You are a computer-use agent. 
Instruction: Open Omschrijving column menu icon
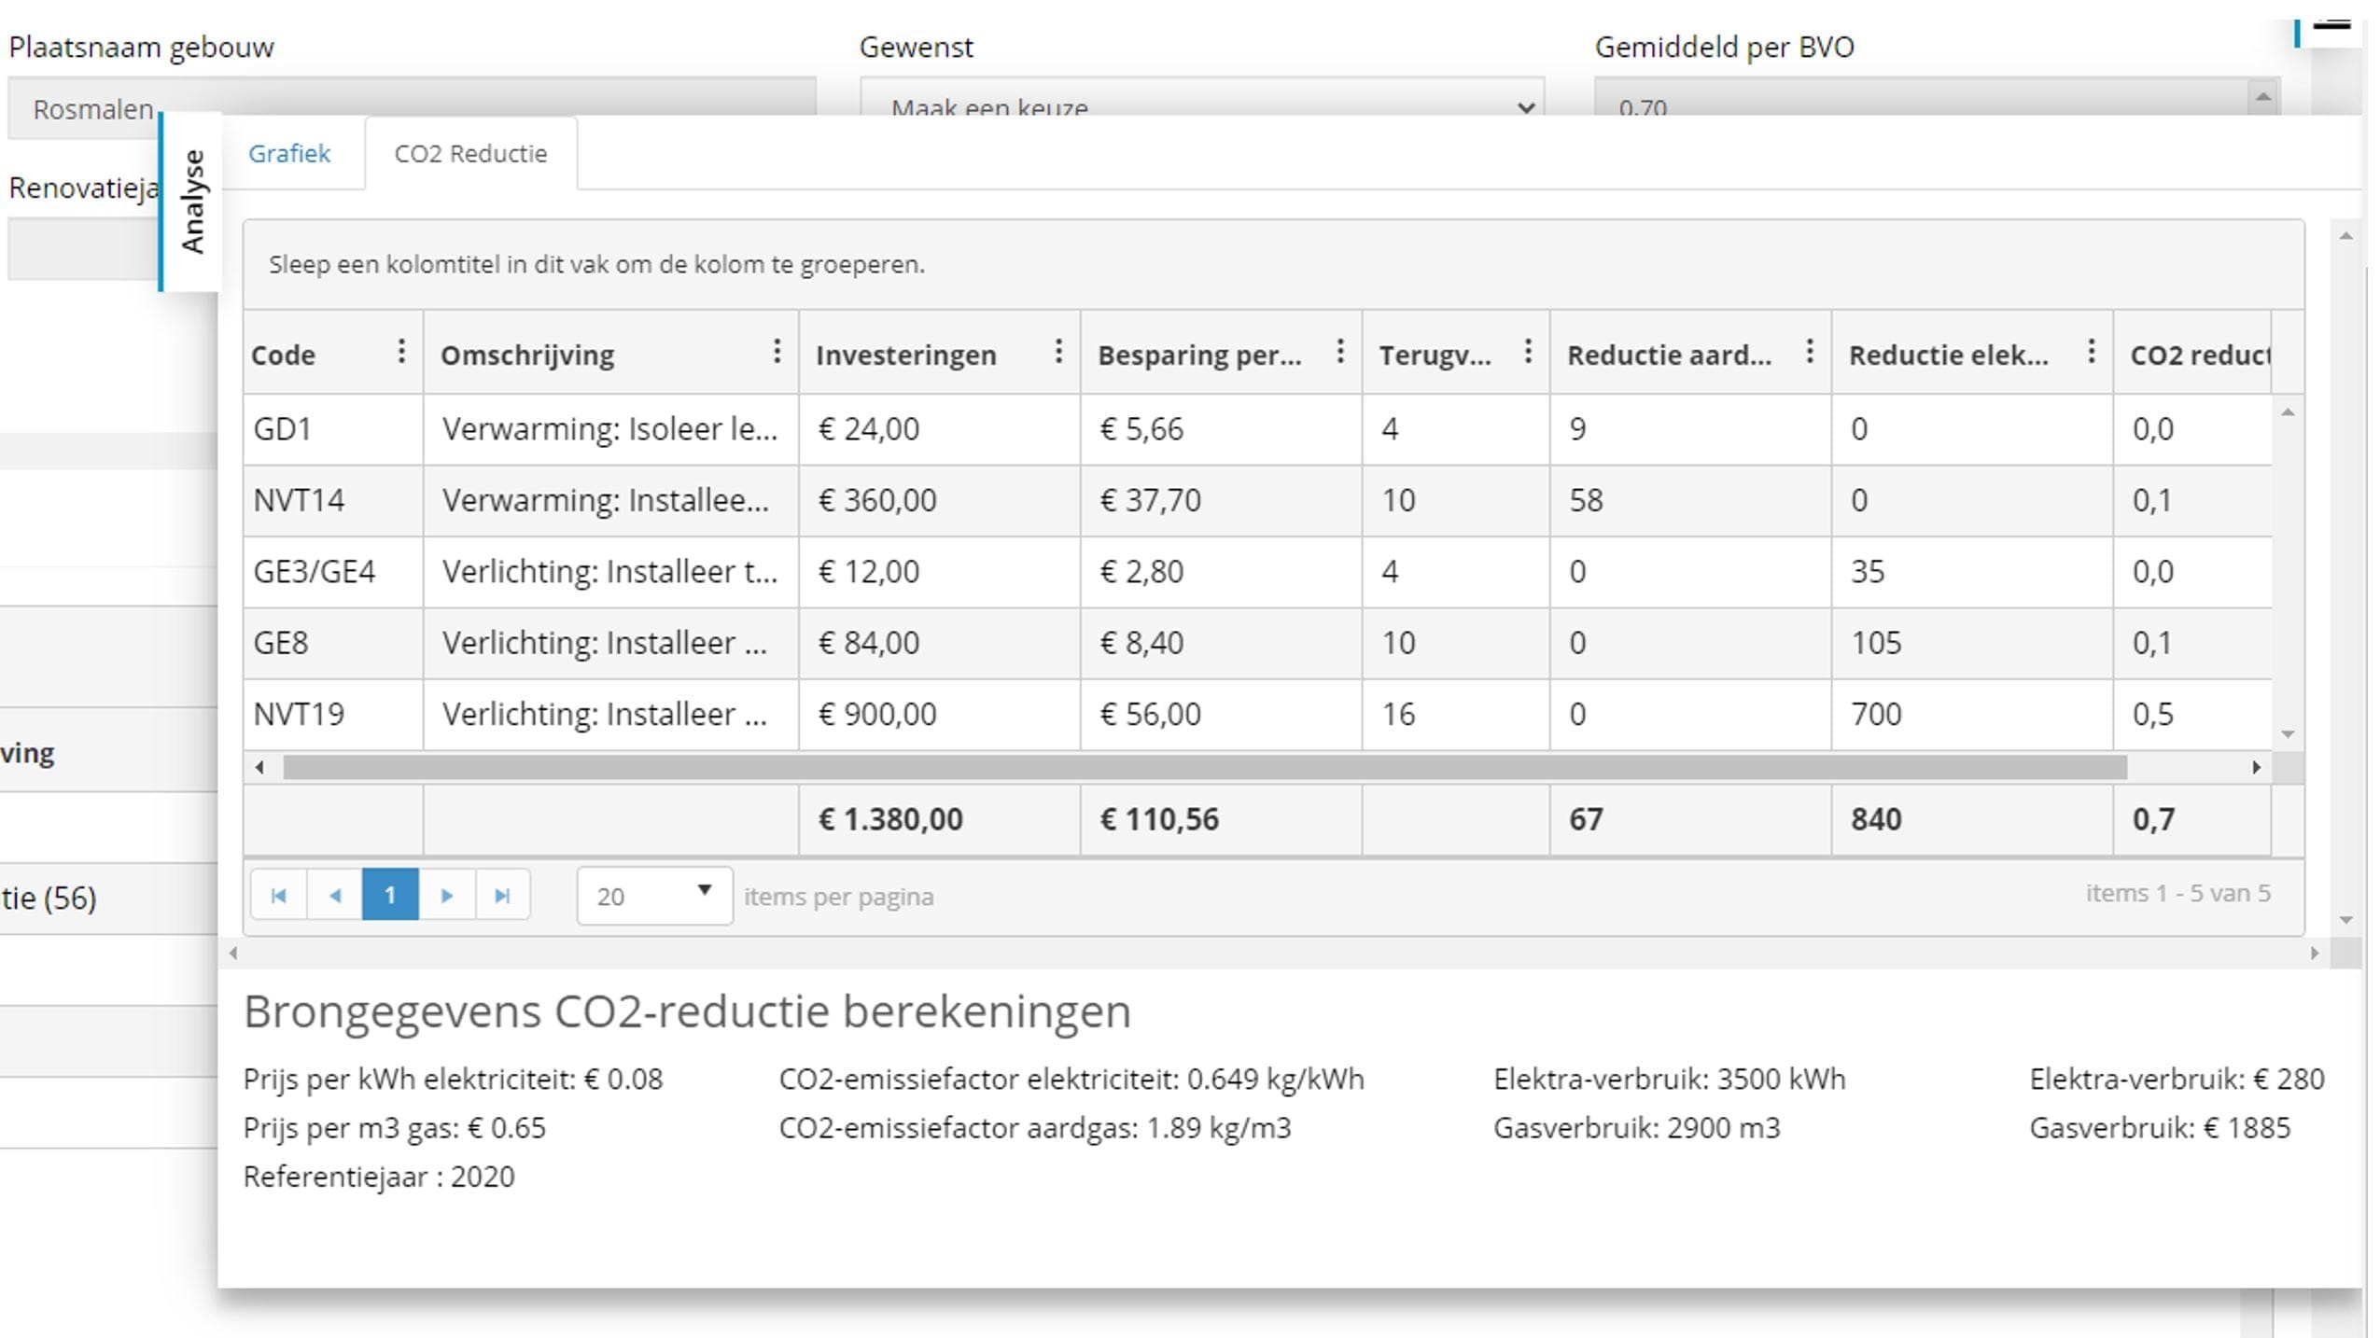coord(777,352)
